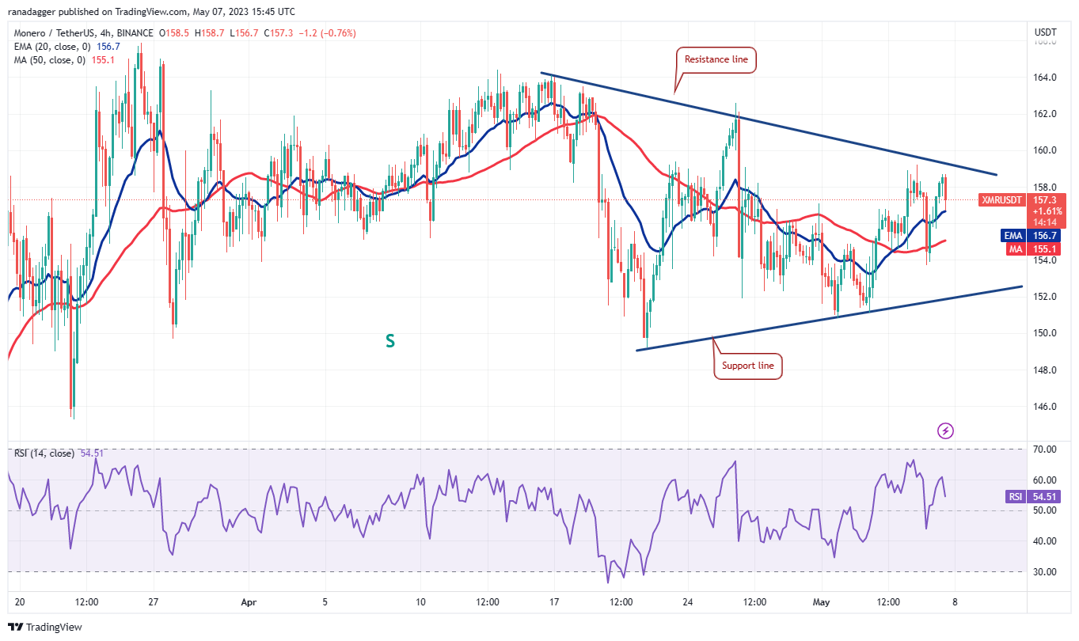This screenshot has height=641, width=1079.
Task: Select the Support line callout label
Action: point(748,366)
